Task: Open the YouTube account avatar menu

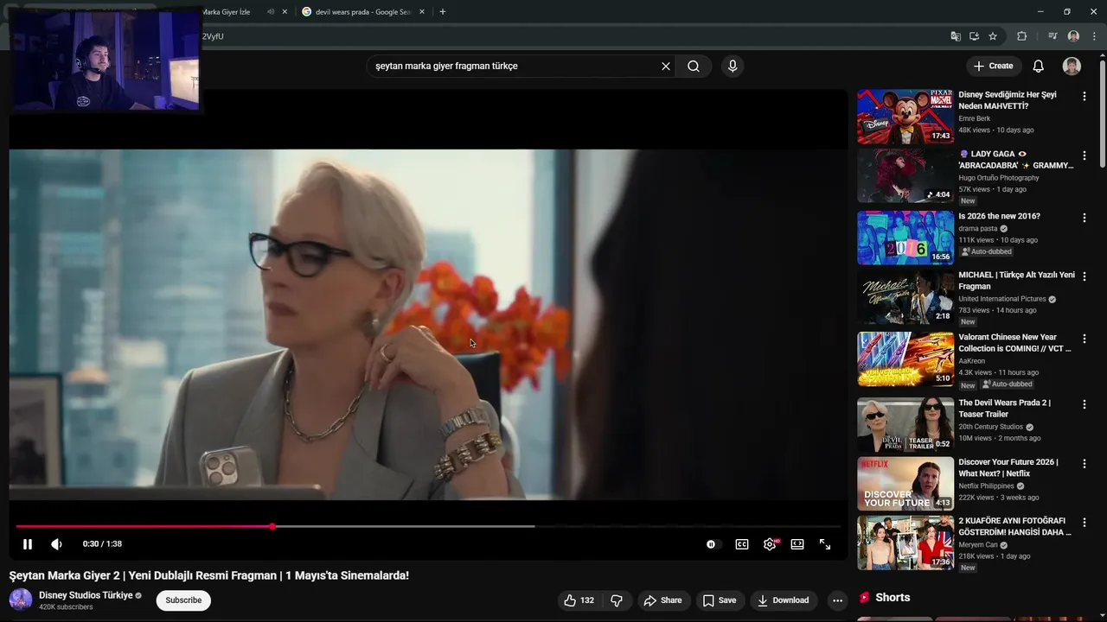Action: click(x=1072, y=67)
